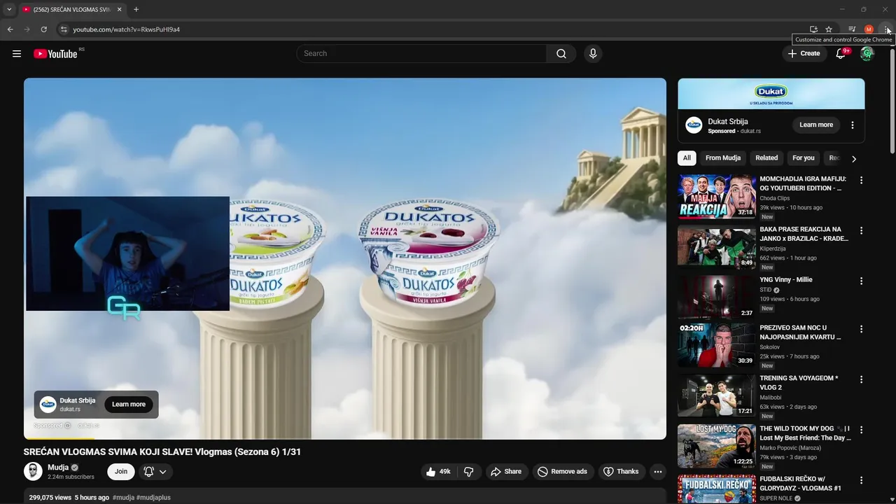This screenshot has height=504, width=896.
Task: Go to YouTube home via logo
Action: pos(55,54)
